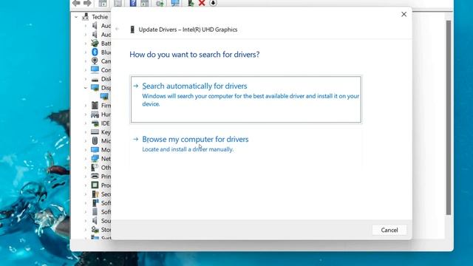Choose Search automatically for drivers
This screenshot has height=266, width=473.
pos(246,100)
